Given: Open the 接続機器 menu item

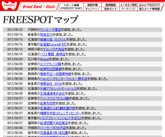Looking at the screenshot, I should 111,5.
